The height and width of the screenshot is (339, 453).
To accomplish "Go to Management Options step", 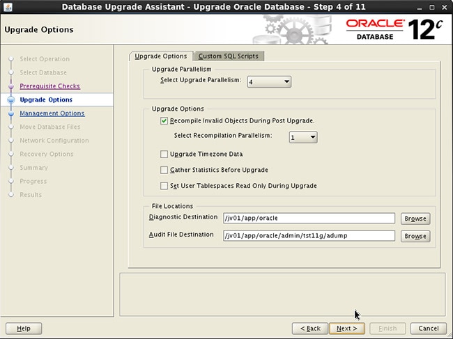I will pos(52,113).
